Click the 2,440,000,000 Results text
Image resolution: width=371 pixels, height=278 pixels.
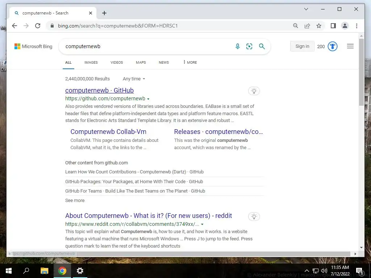click(88, 79)
